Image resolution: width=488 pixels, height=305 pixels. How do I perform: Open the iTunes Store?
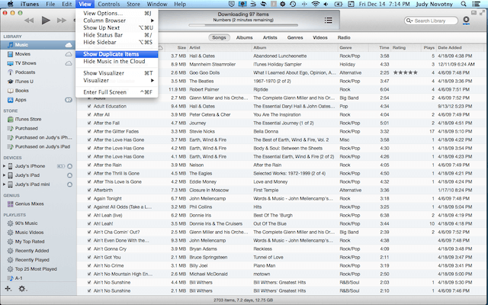tap(28, 119)
